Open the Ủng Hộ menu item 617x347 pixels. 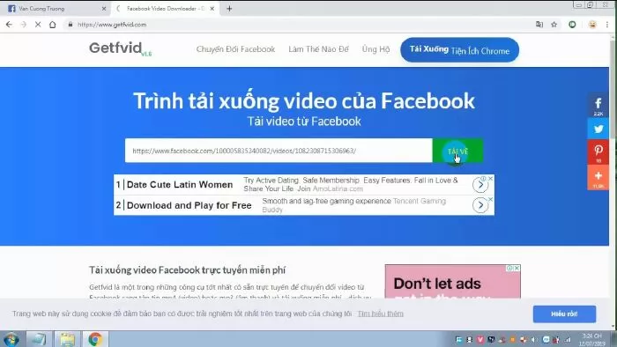[x=375, y=49]
